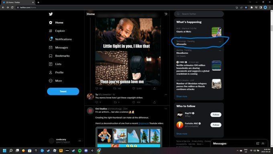The width and height of the screenshot is (273, 154).
Task: Click the Chrome profile avatar icon
Action: pos(265,7)
